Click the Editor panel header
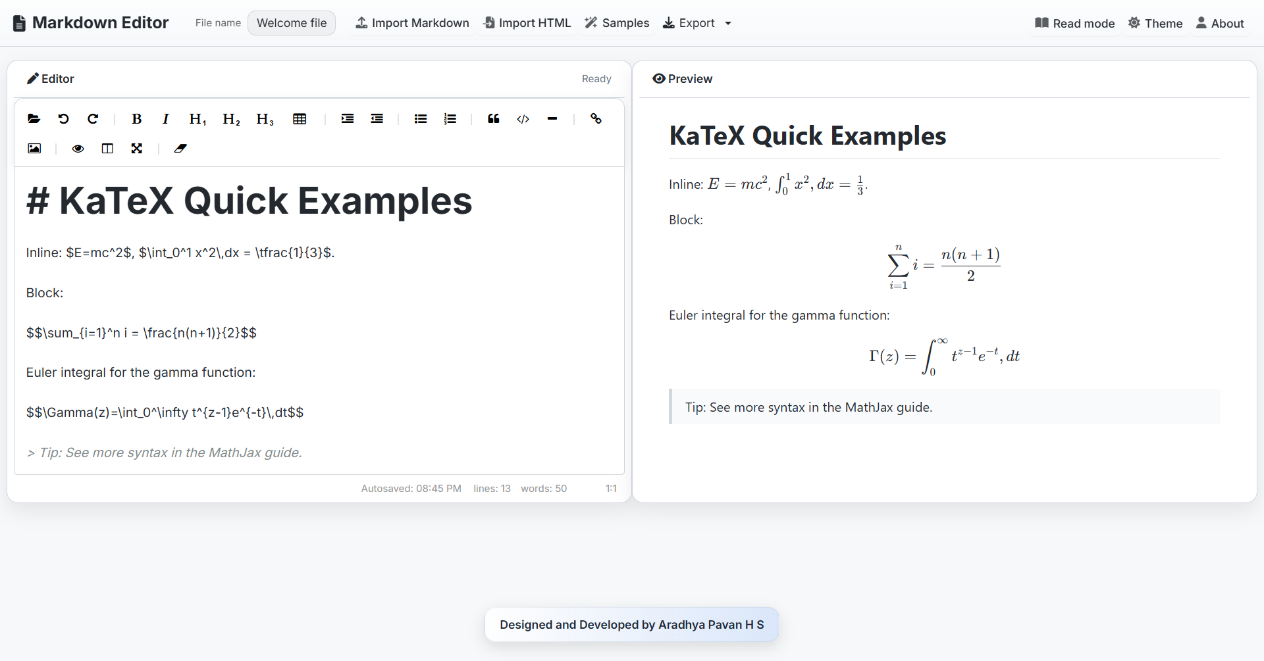The image size is (1264, 661). (x=50, y=79)
